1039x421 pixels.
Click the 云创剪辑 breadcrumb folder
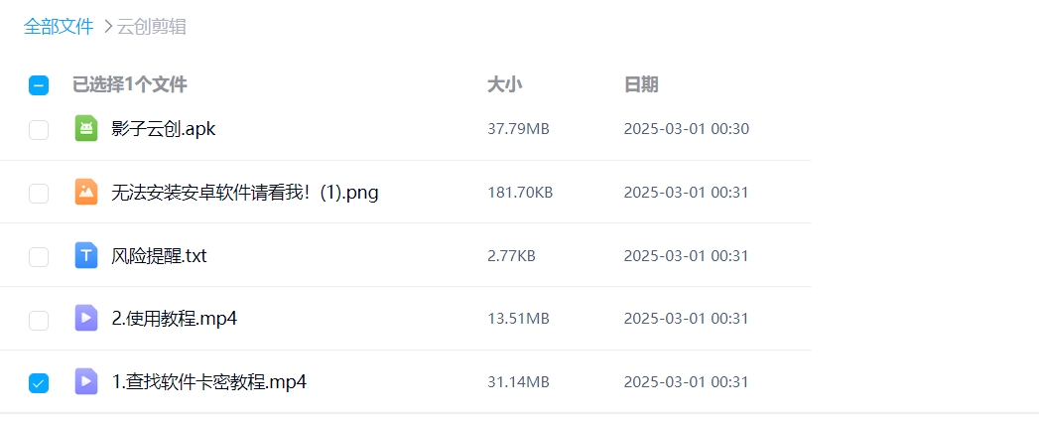(x=152, y=27)
